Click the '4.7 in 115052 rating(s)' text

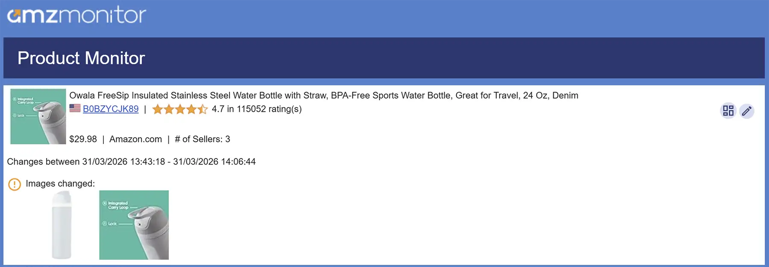[x=257, y=109]
